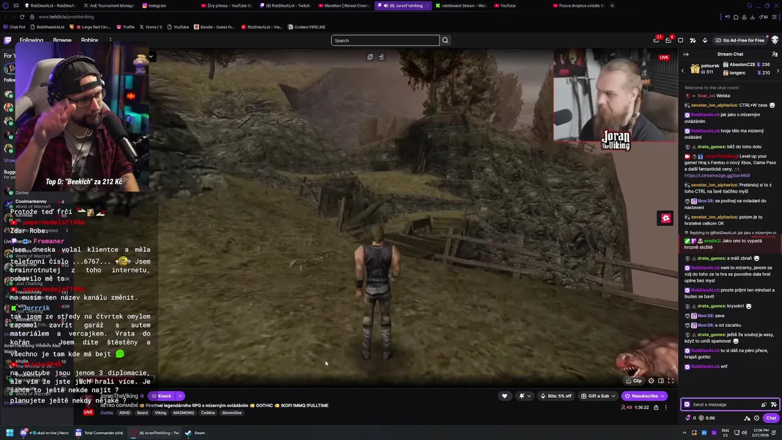Select the Viking tag
The image size is (782, 440).
161,413
